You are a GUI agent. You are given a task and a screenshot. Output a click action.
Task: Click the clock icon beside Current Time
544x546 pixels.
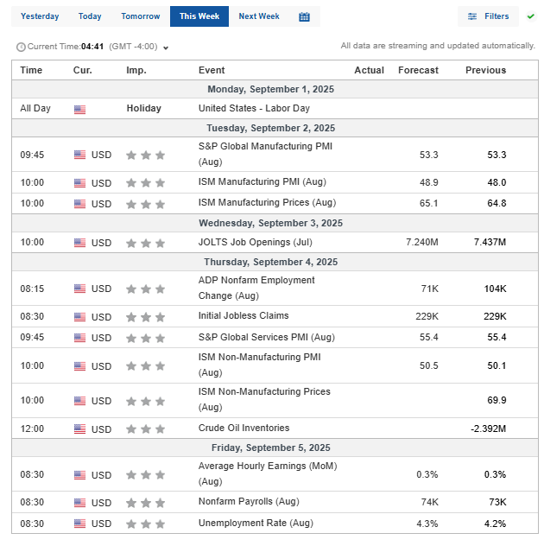21,47
